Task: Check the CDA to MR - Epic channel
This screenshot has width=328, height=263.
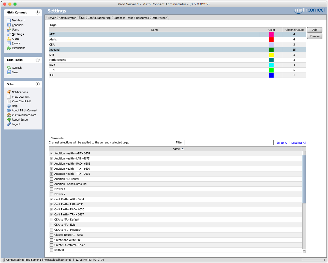Action: 51,225
